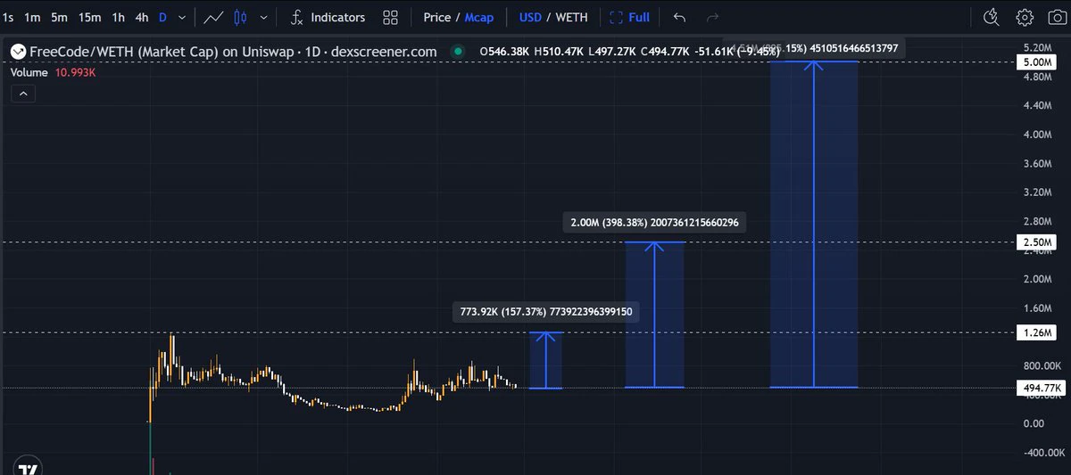Viewport: 1071px width, 475px height.
Task: Click the Uniswap logo icon beside symbol
Action: pyautogui.click(x=16, y=52)
